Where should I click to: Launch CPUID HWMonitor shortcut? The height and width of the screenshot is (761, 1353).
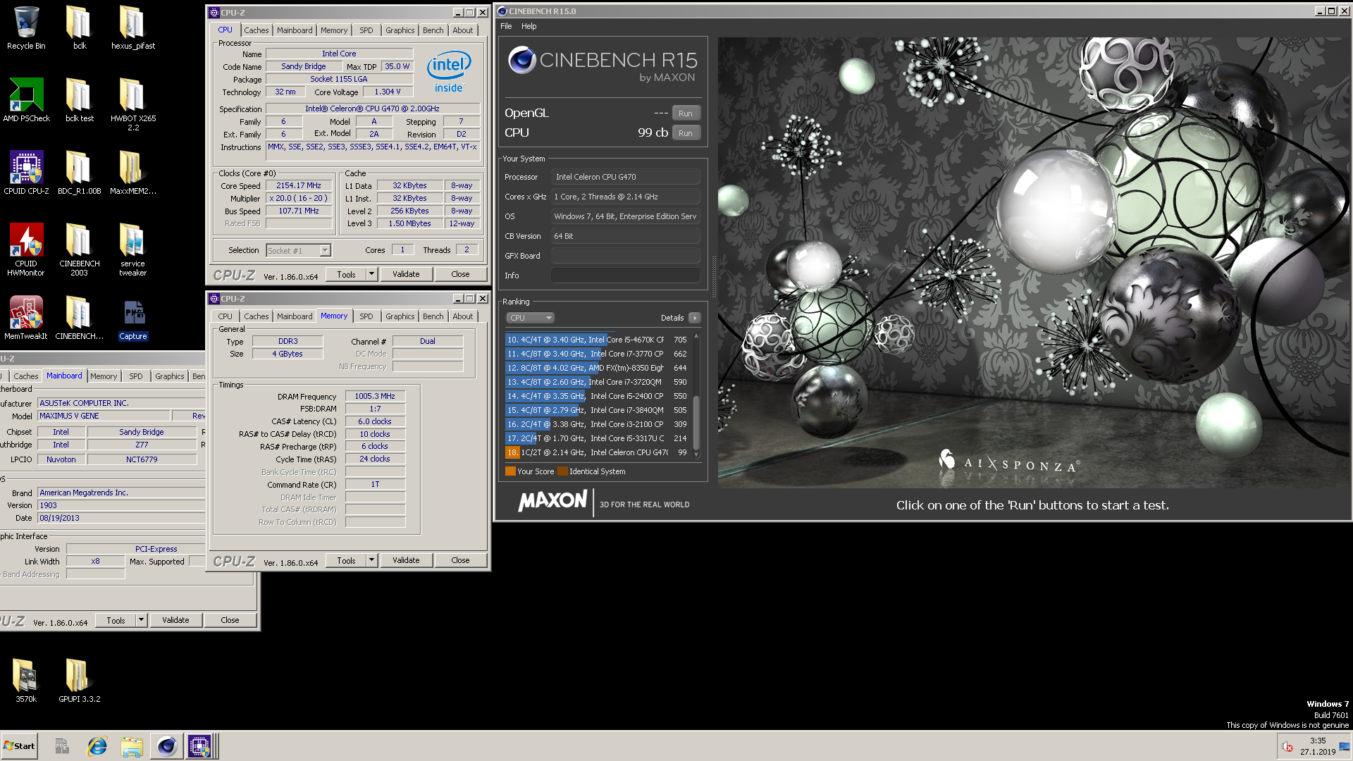tap(26, 249)
